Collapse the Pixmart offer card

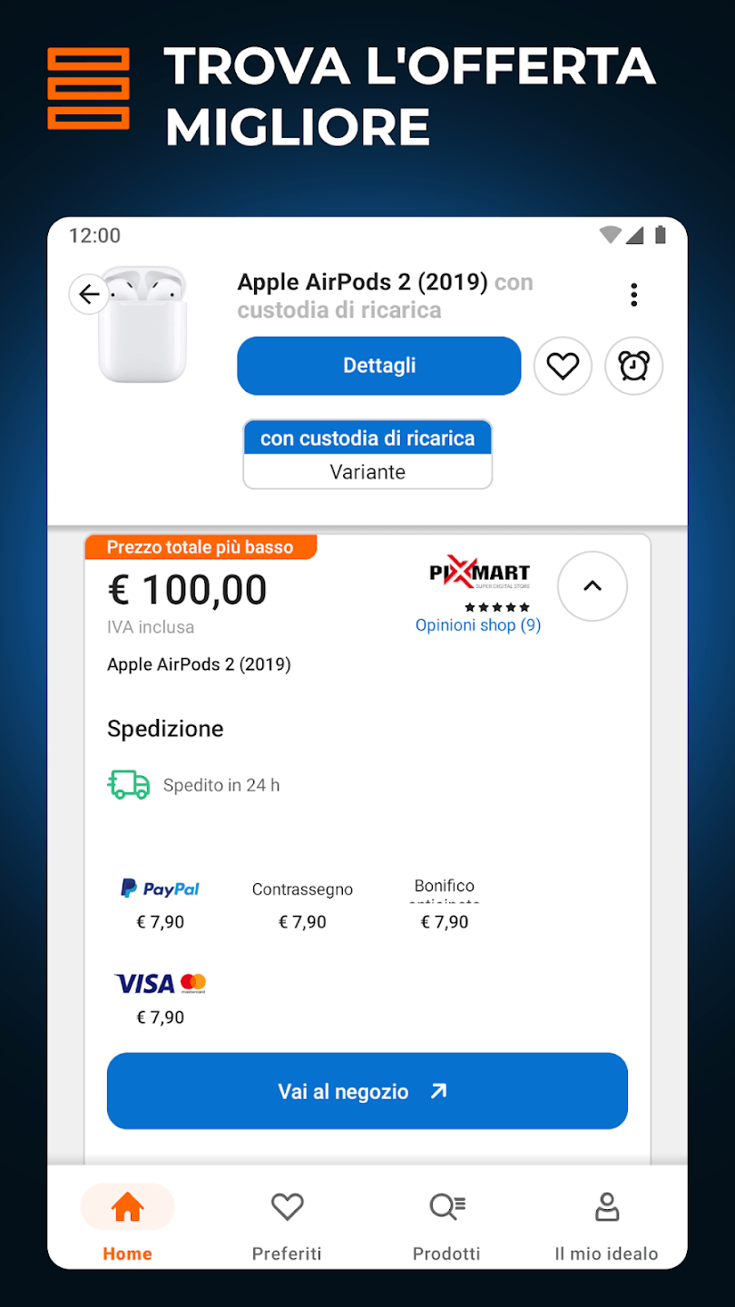(592, 586)
